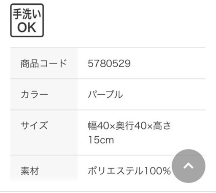
Task: Tap the 手洗い text in the badge
Action: click(27, 14)
